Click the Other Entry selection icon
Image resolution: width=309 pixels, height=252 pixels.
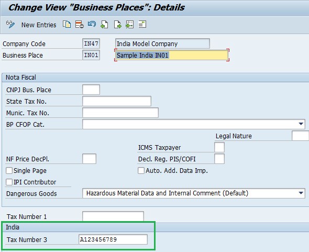point(130,25)
